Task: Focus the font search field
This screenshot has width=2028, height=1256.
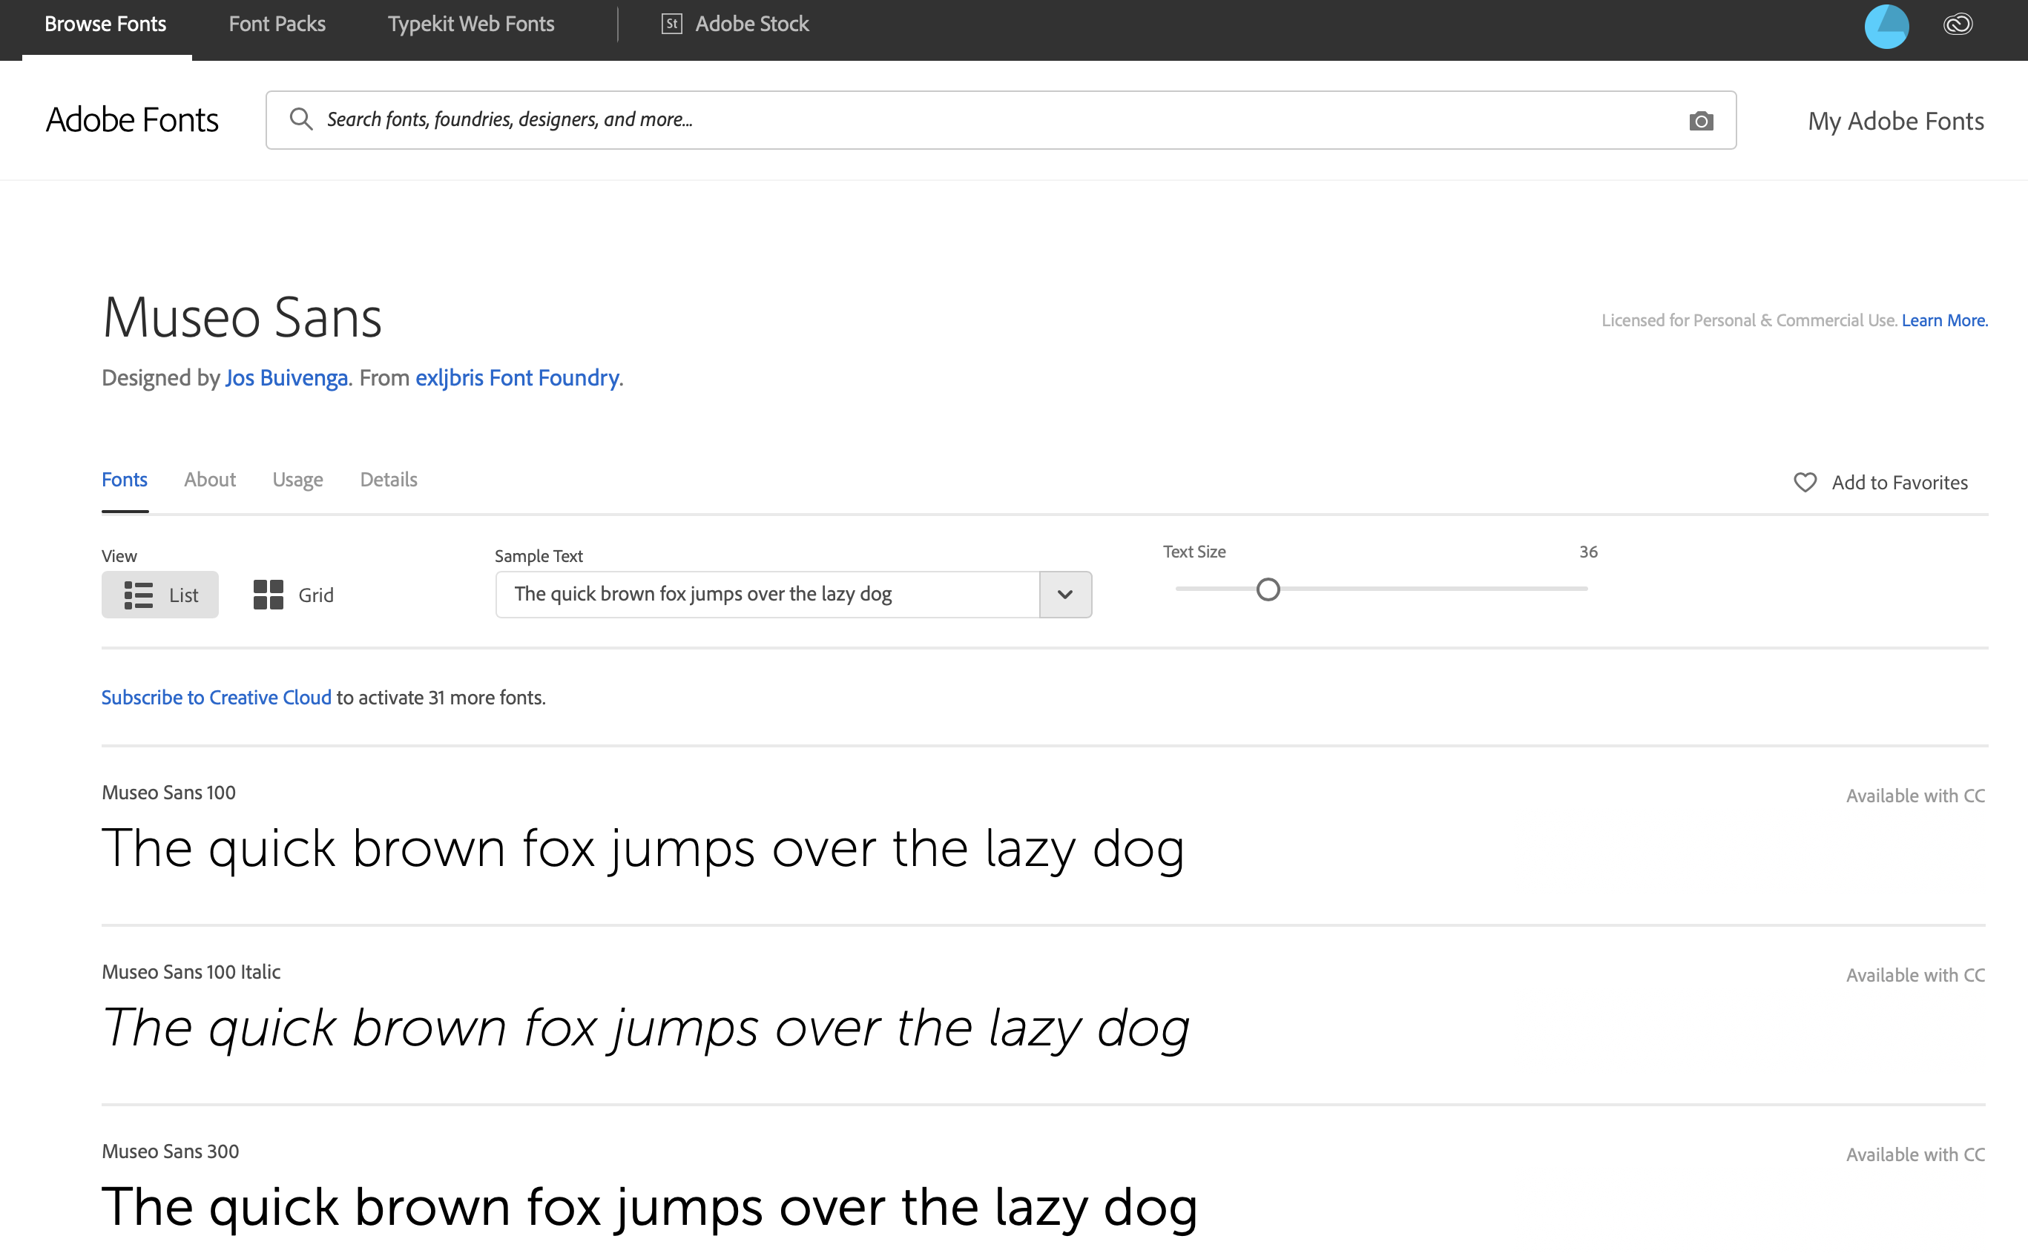Action: click(1001, 120)
